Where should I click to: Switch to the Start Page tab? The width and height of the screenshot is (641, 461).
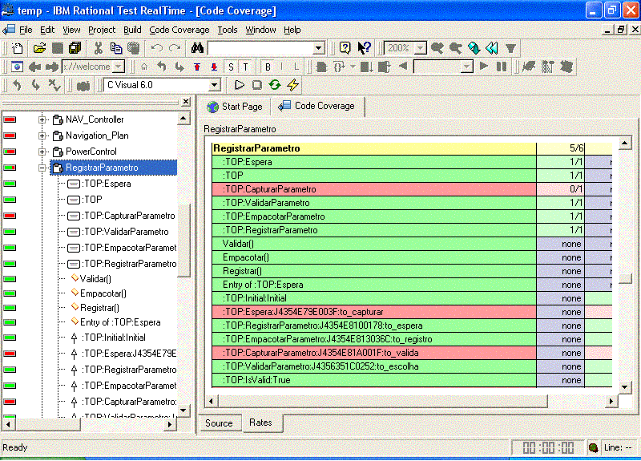click(234, 107)
